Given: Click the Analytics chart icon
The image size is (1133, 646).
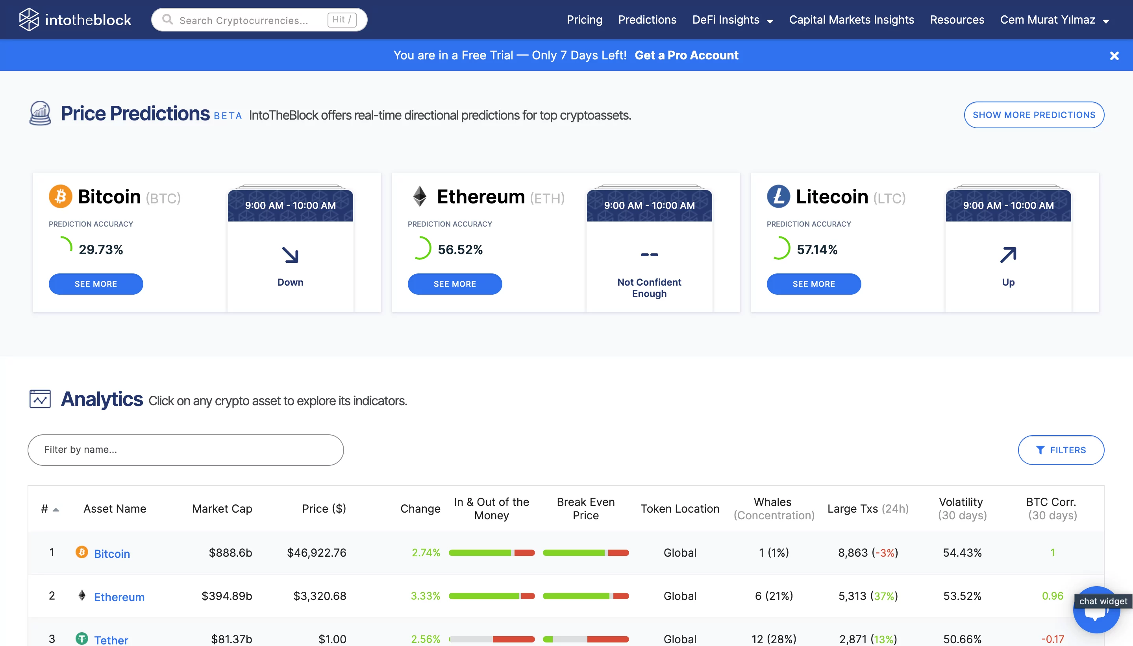Looking at the screenshot, I should tap(40, 399).
